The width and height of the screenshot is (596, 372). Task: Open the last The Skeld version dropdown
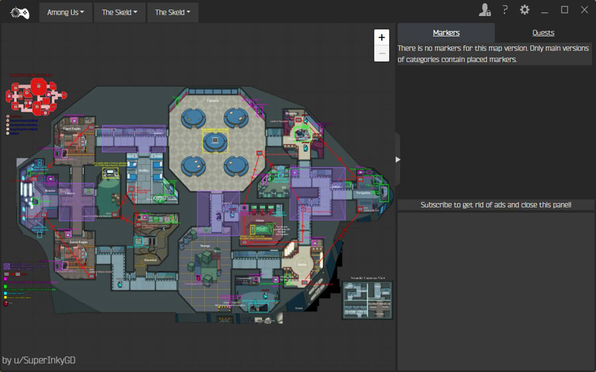(x=173, y=12)
